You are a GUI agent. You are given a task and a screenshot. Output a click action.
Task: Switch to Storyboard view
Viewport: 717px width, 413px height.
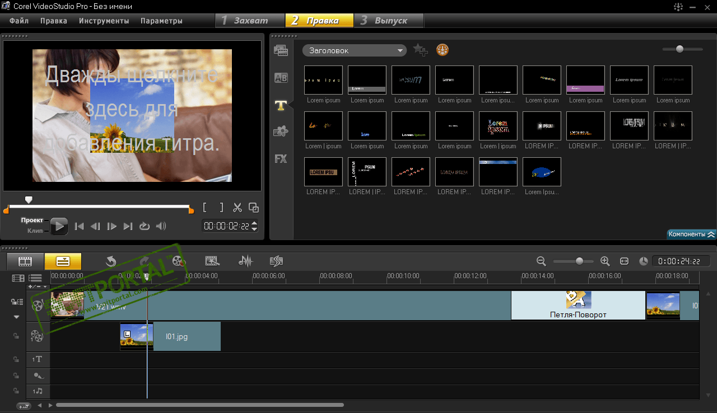tap(25, 261)
